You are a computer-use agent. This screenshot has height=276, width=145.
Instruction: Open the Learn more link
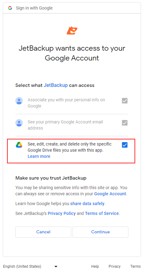pos(39,156)
